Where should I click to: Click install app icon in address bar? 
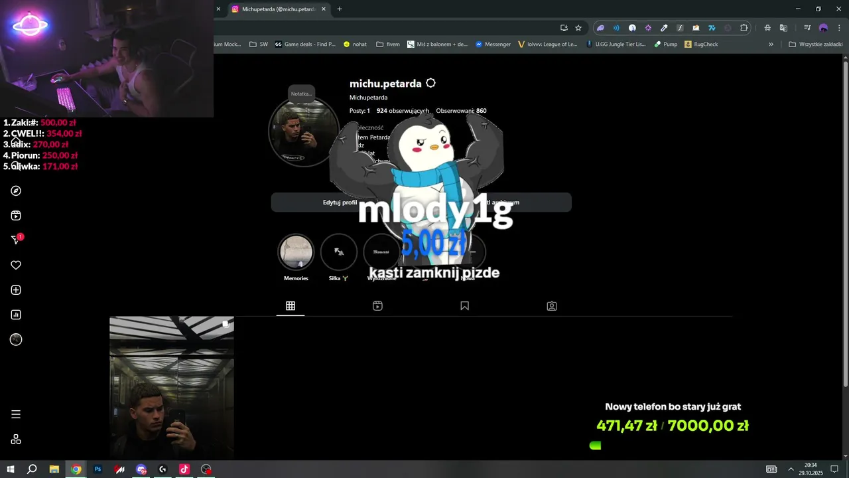[564, 28]
